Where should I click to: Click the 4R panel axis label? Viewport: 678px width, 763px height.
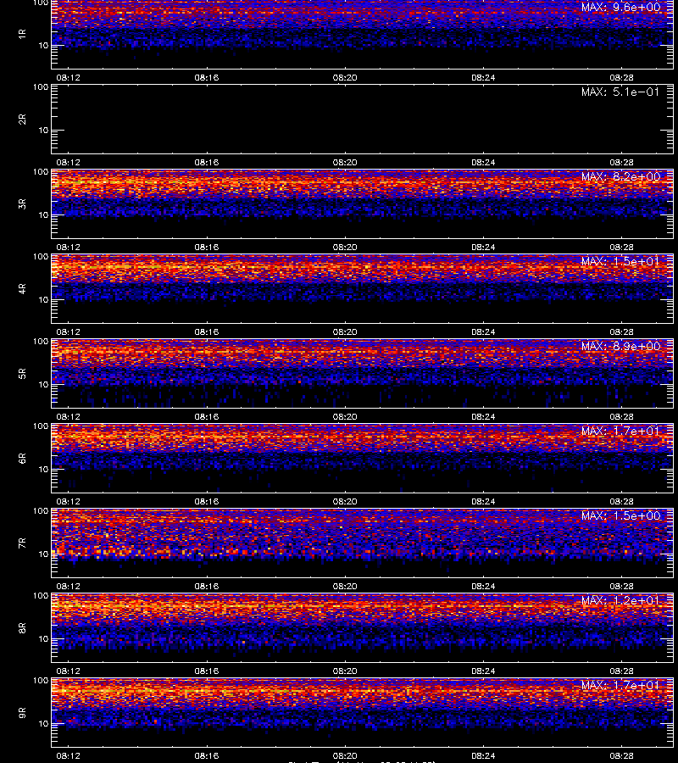22,288
